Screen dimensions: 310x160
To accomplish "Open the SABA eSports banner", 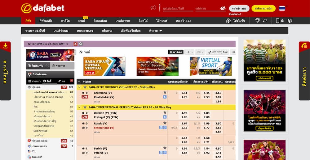I will click(x=50, y=55).
